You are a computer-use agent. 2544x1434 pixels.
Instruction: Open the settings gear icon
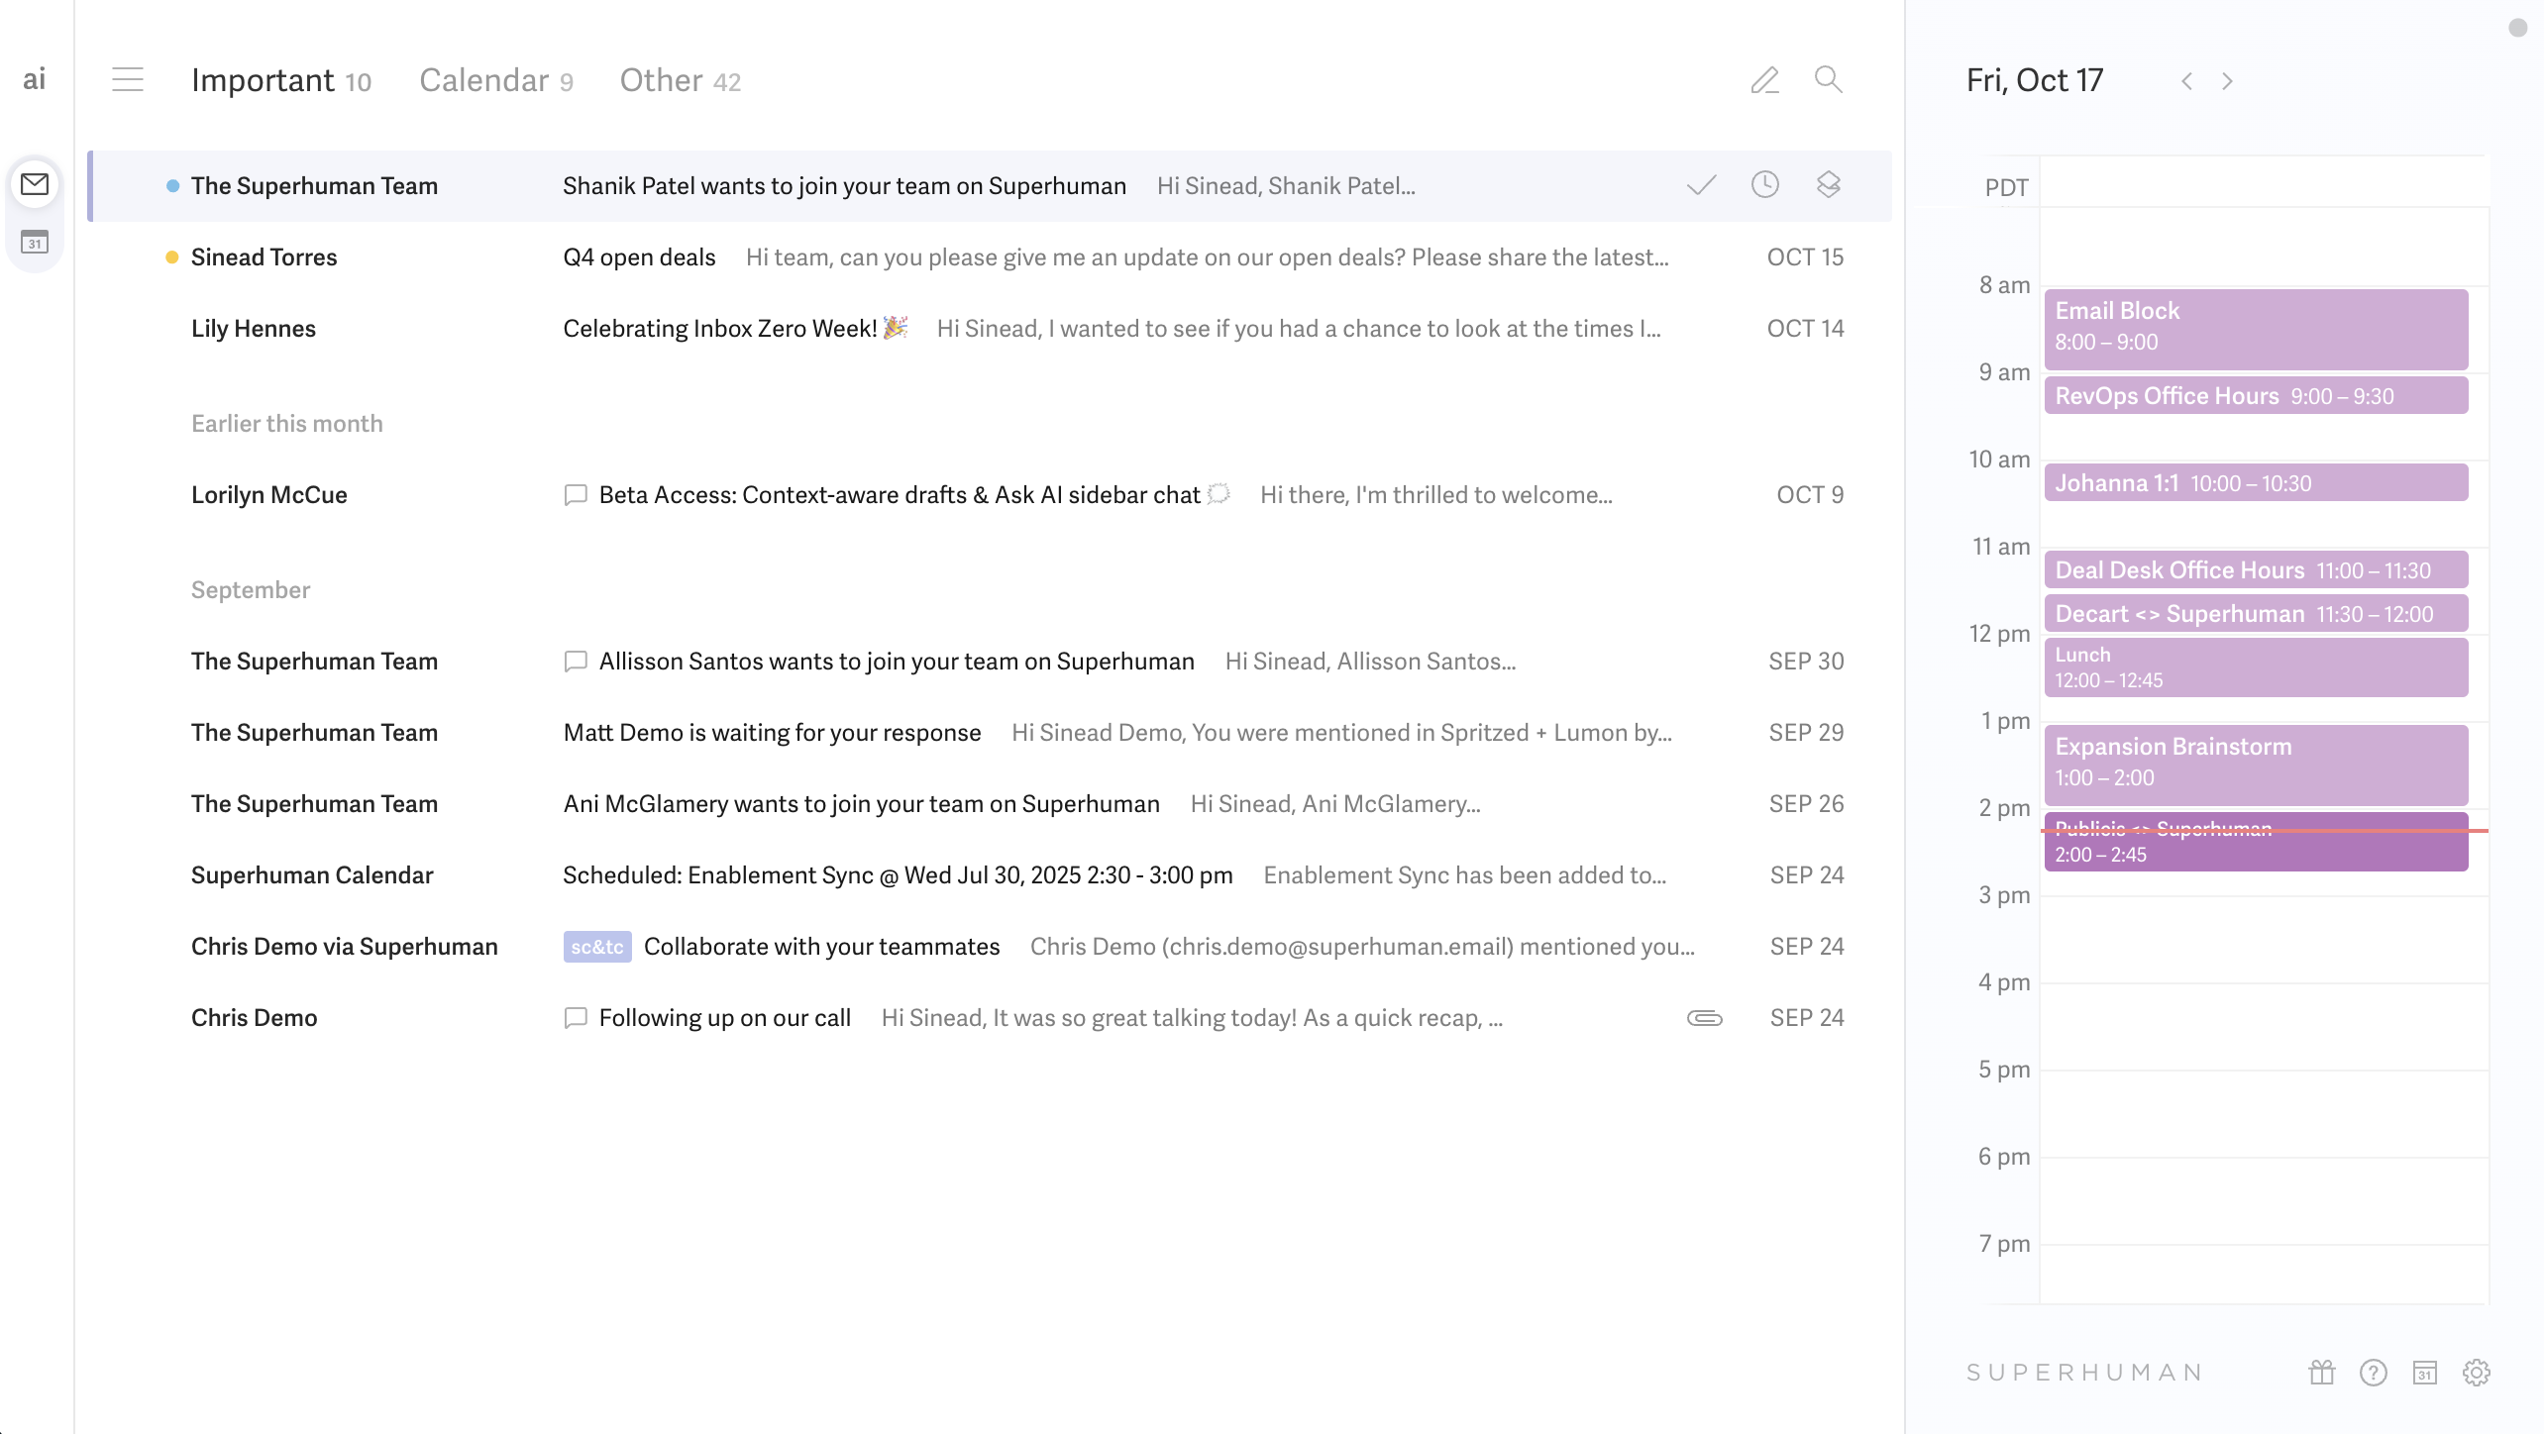tap(2476, 1372)
